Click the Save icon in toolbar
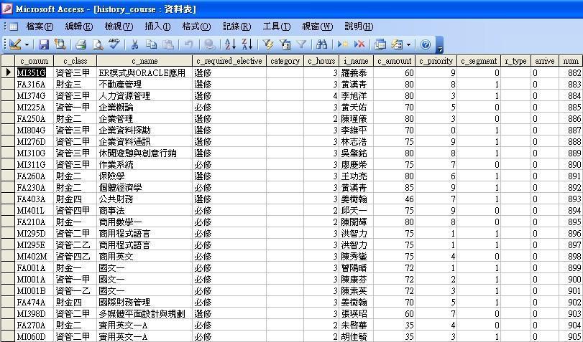The height and width of the screenshot is (342, 583). 44,44
